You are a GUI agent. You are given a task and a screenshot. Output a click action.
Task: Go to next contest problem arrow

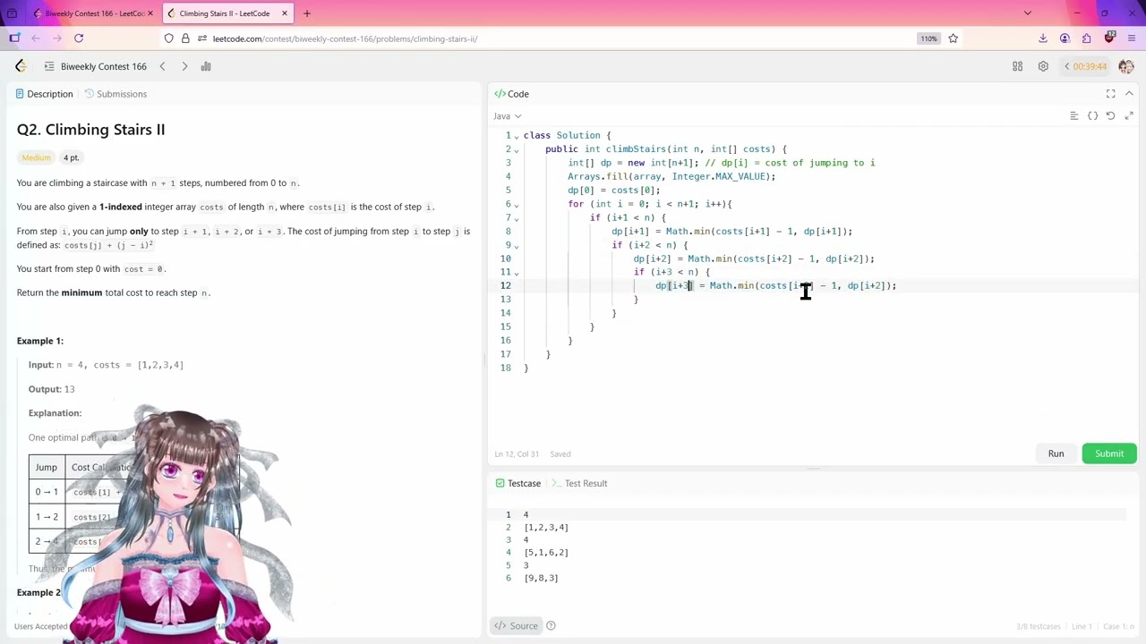tap(184, 66)
